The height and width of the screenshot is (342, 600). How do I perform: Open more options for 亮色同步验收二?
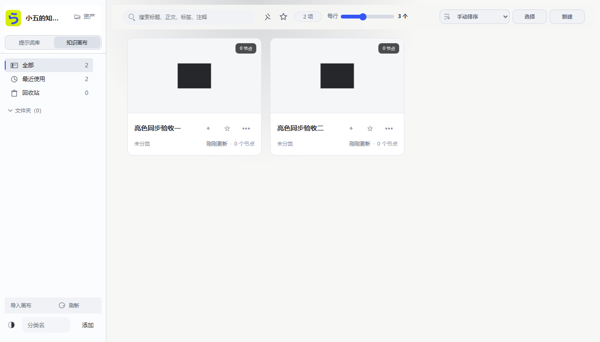tap(389, 128)
